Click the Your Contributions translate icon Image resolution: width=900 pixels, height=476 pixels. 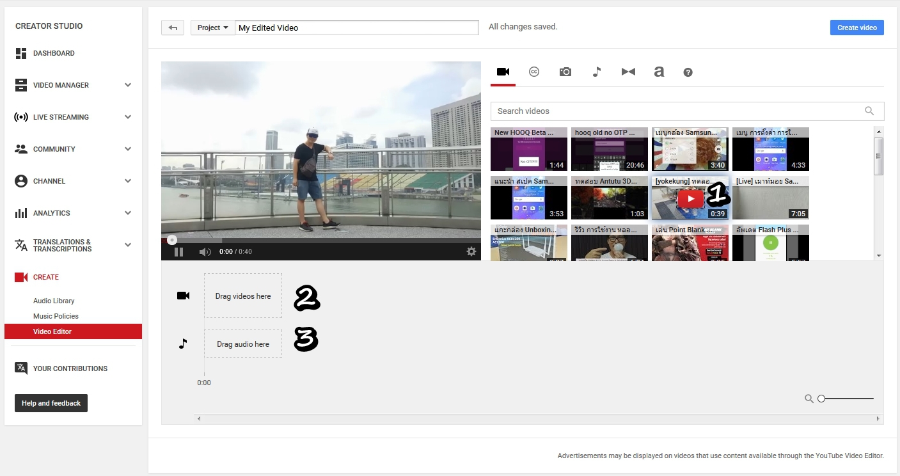click(21, 368)
